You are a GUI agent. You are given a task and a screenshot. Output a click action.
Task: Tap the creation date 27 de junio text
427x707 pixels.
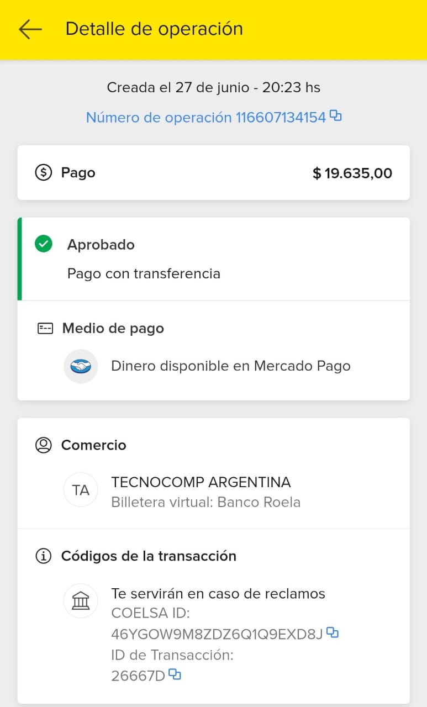(x=213, y=87)
